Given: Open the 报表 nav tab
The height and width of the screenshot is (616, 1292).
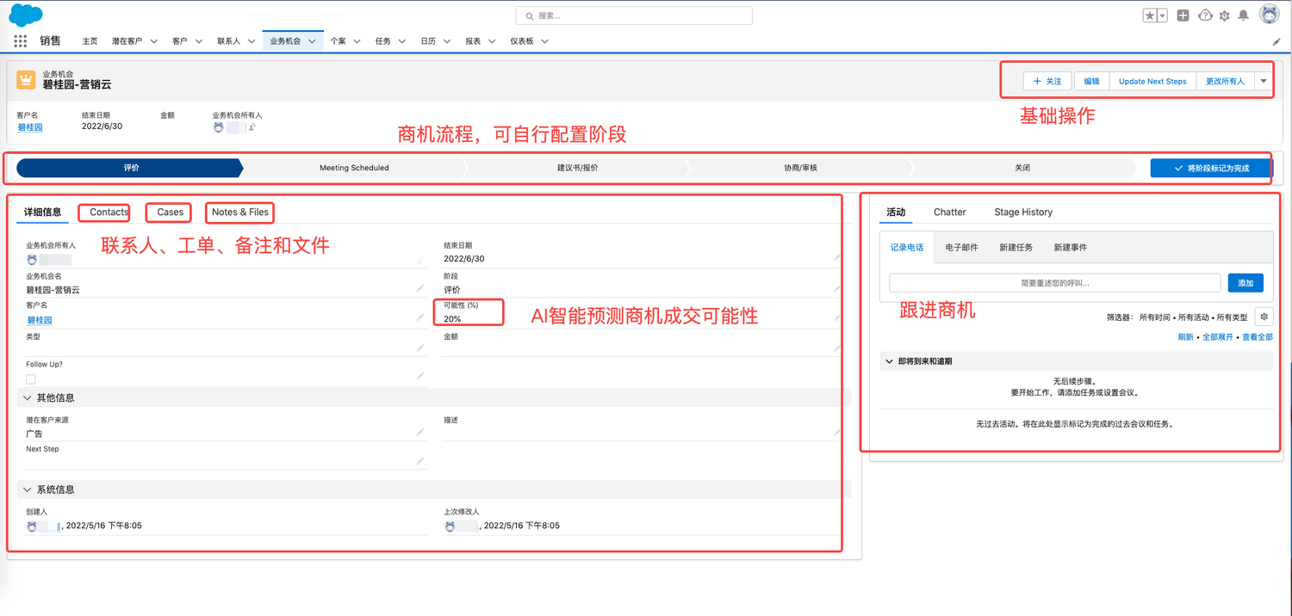Looking at the screenshot, I should (x=473, y=41).
